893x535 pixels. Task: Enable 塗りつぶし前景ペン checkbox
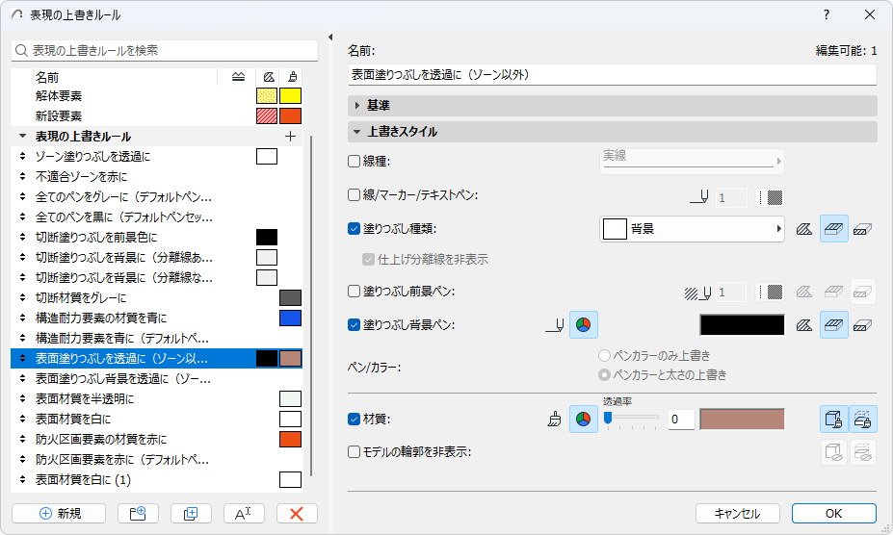pos(354,292)
